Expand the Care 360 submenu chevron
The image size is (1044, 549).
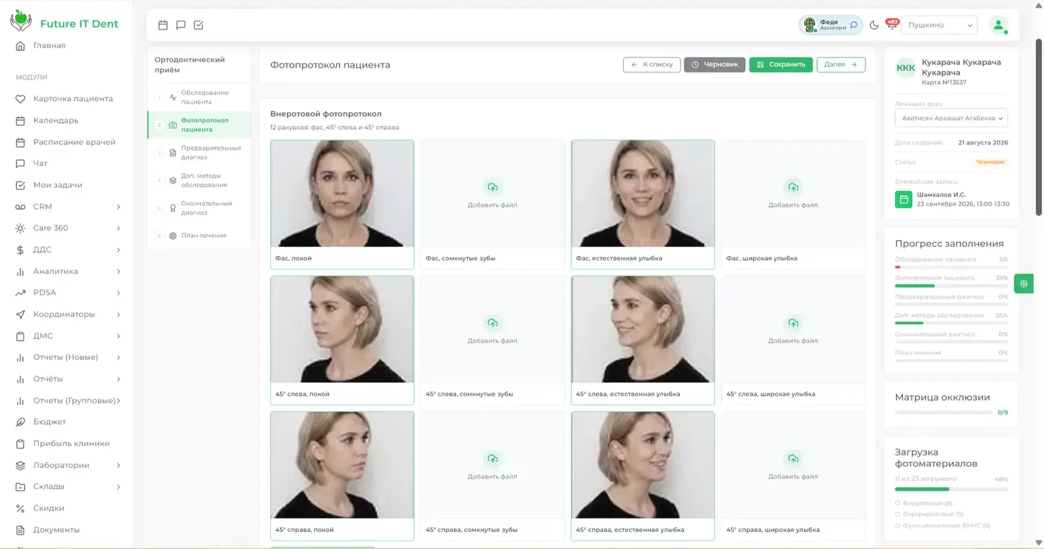pos(118,228)
